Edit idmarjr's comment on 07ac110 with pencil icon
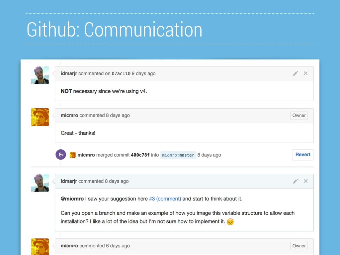This screenshot has height=255, width=340. pyautogui.click(x=295, y=73)
